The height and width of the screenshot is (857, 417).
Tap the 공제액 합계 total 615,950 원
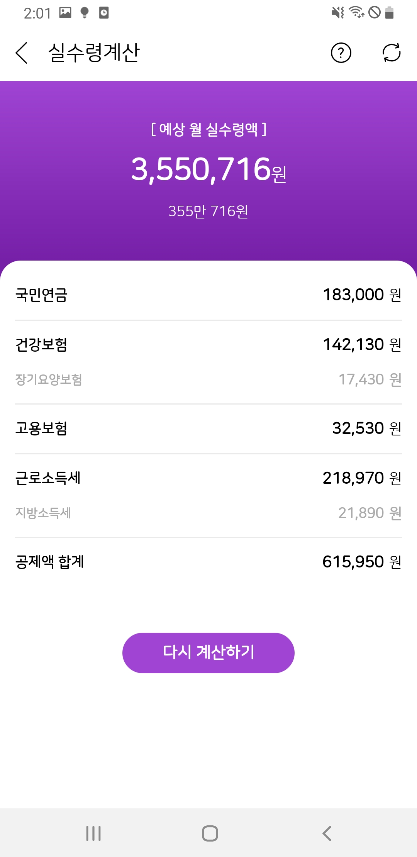coord(361,562)
